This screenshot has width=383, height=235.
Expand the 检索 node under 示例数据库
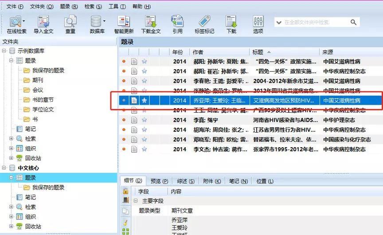pyautogui.click(x=11, y=138)
